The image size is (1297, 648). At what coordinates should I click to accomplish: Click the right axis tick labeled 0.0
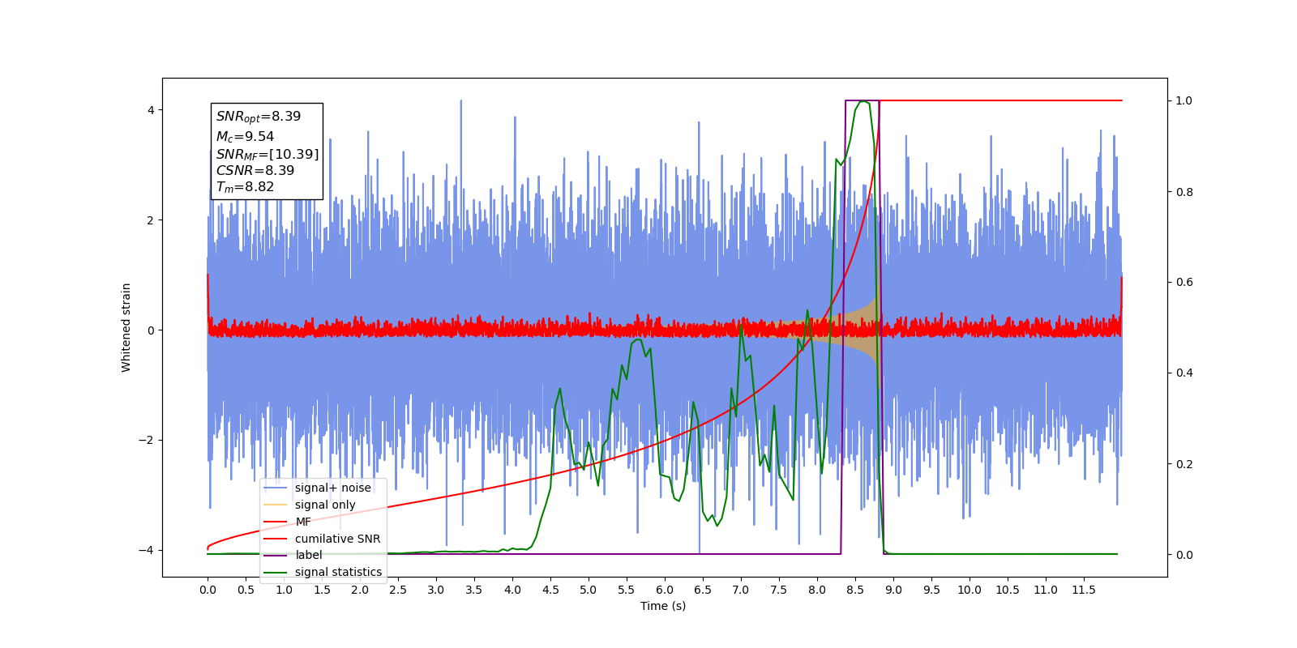pyautogui.click(x=1184, y=555)
